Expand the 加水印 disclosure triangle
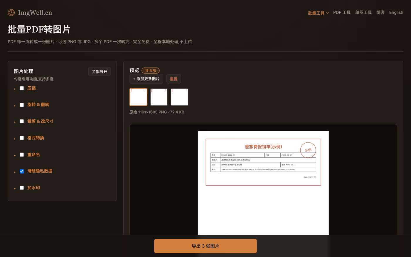Image resolution: width=411 pixels, height=257 pixels. [x=15, y=189]
